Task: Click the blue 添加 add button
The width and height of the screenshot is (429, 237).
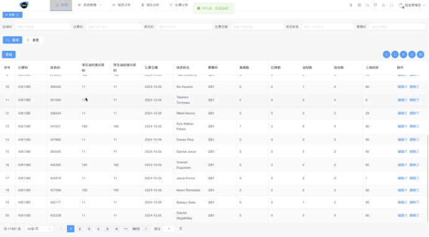Action: click(9, 54)
